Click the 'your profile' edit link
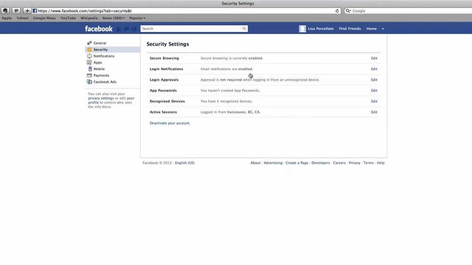472x265 pixels. 111,100
